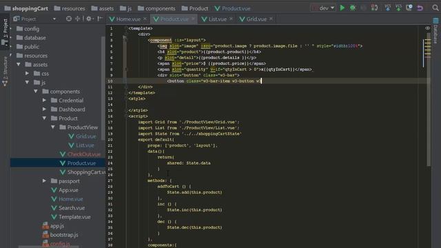Click Product.vue in the navigation bar
This screenshot has width=441, height=248.
[232, 8]
